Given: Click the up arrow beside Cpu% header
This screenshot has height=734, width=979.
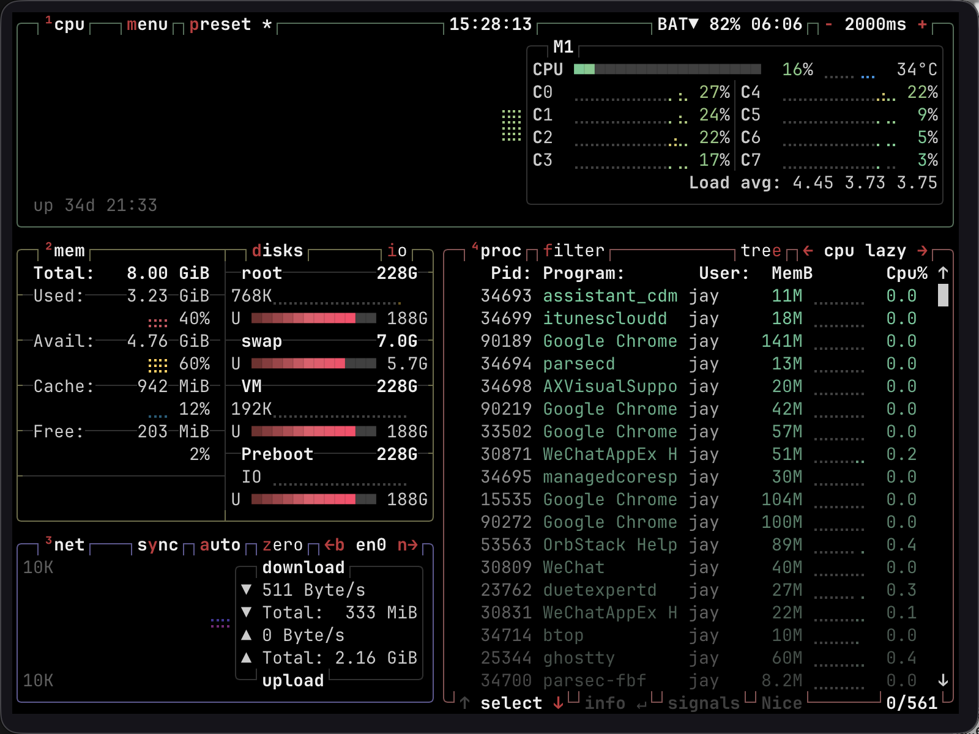Looking at the screenshot, I should tap(943, 273).
